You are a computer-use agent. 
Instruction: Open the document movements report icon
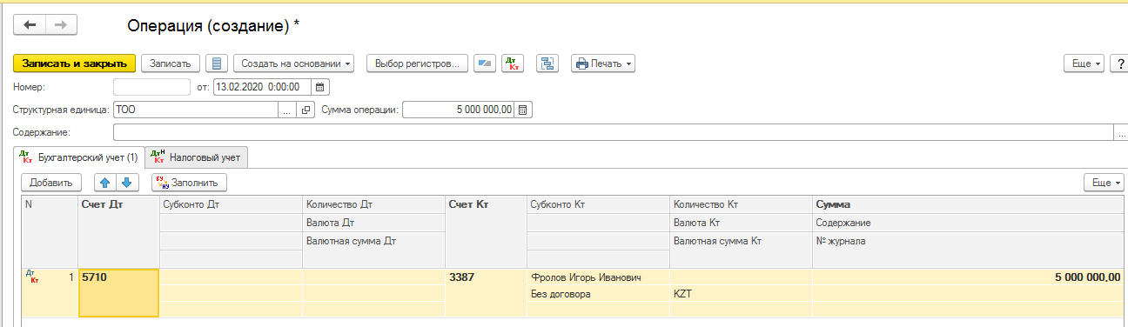tap(218, 63)
